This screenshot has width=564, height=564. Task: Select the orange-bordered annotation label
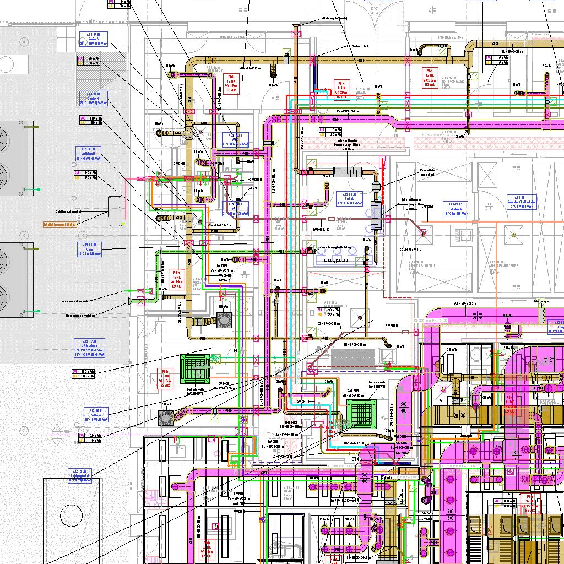[x=60, y=225]
